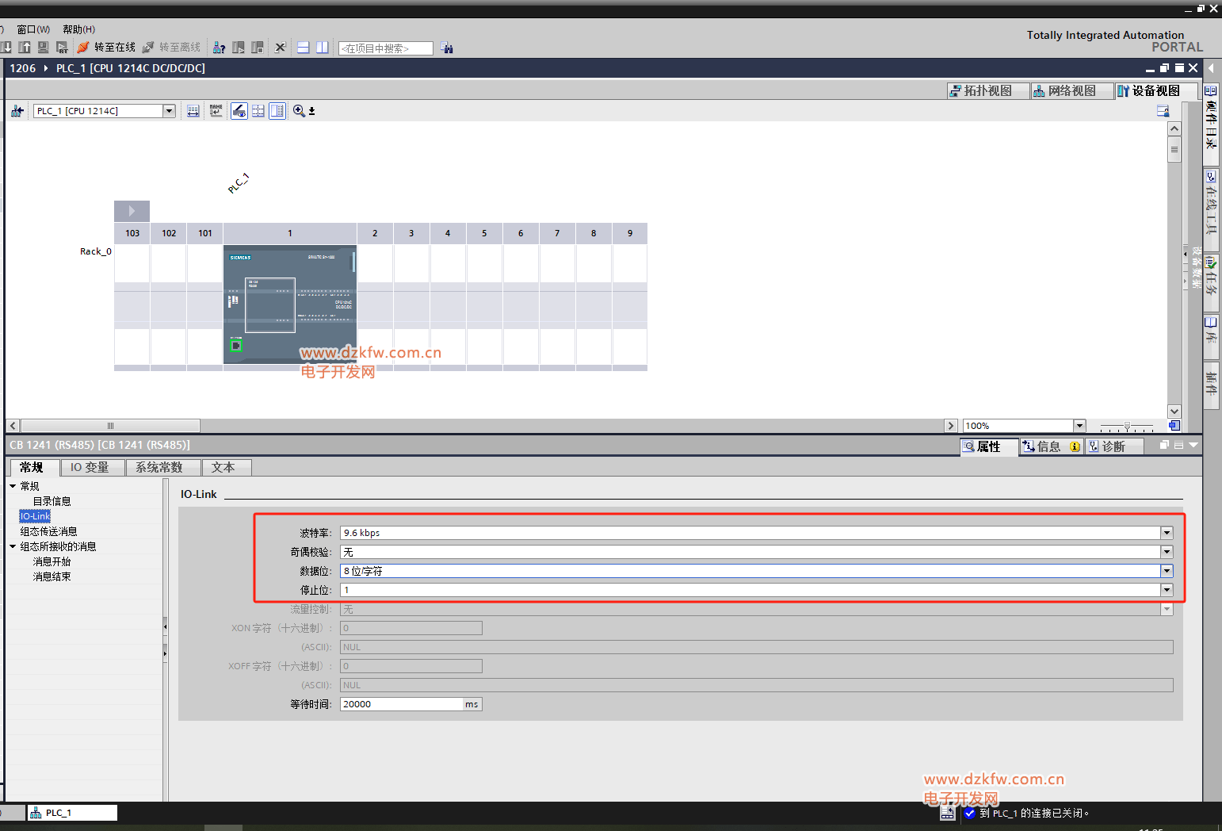The width and height of the screenshot is (1222, 831).
Task: Select 组态传送消息 in the navigation tree
Action: click(x=49, y=531)
